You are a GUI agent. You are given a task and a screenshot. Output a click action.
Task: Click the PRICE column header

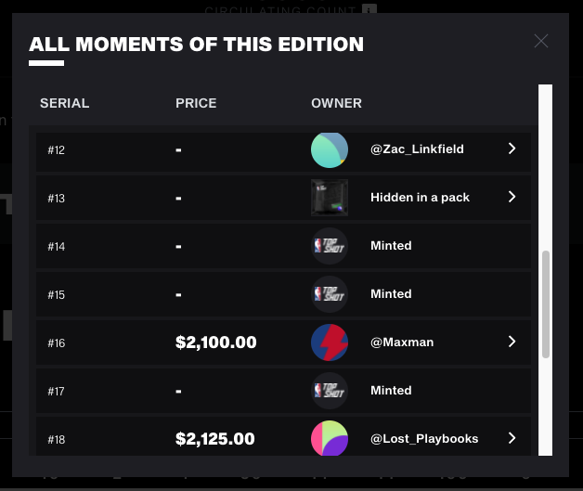point(196,103)
